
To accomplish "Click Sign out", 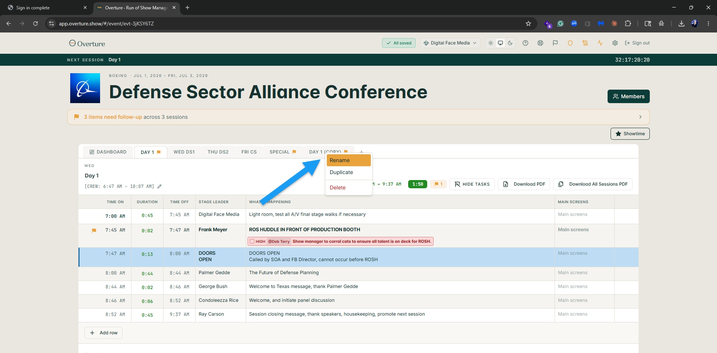I will point(637,43).
